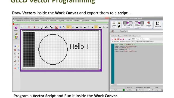This screenshot has height=98, width=174.
Task: Open the Convert To menu
Action: (x=77, y=21)
